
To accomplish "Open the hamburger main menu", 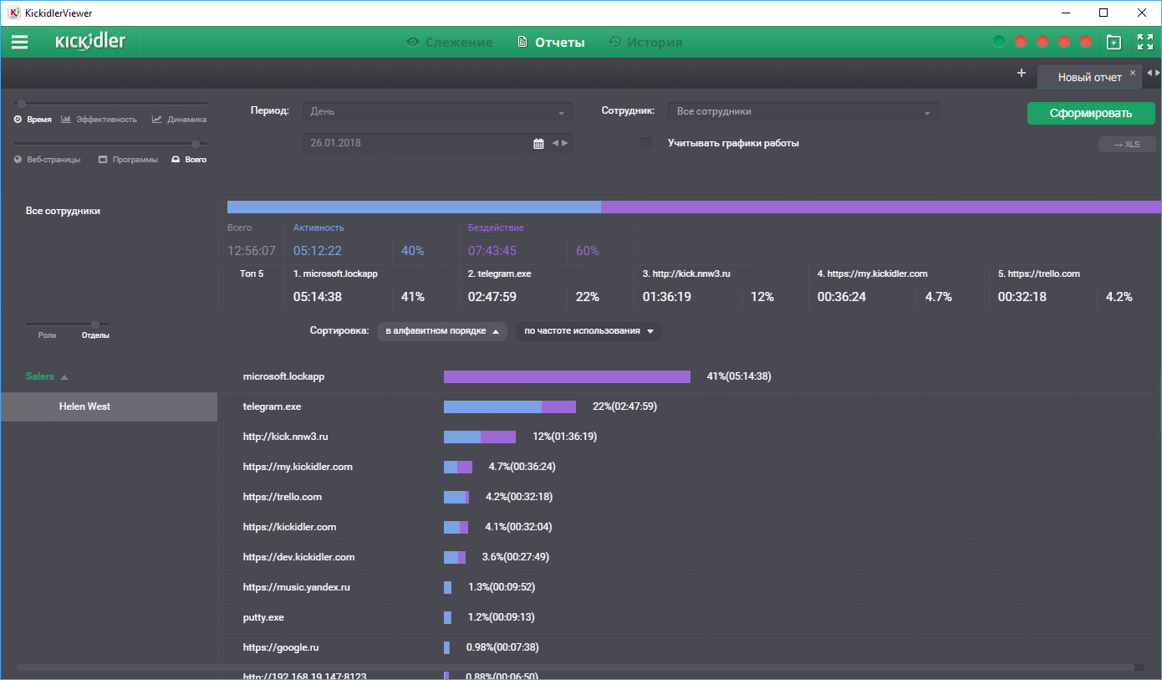I will coord(19,42).
